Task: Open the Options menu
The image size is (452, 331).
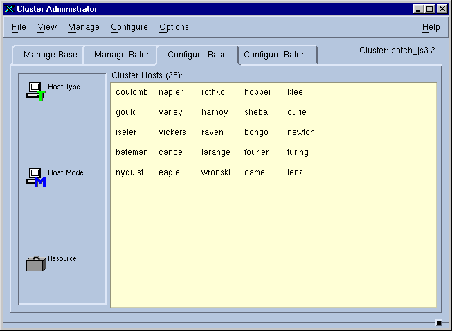Action: (174, 27)
